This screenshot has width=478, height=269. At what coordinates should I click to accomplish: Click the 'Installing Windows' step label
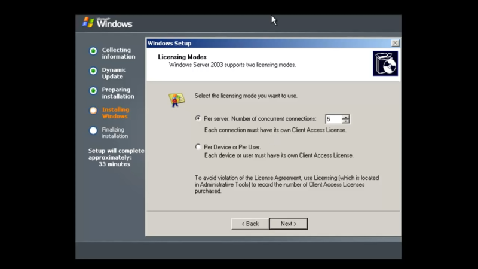[115, 113]
